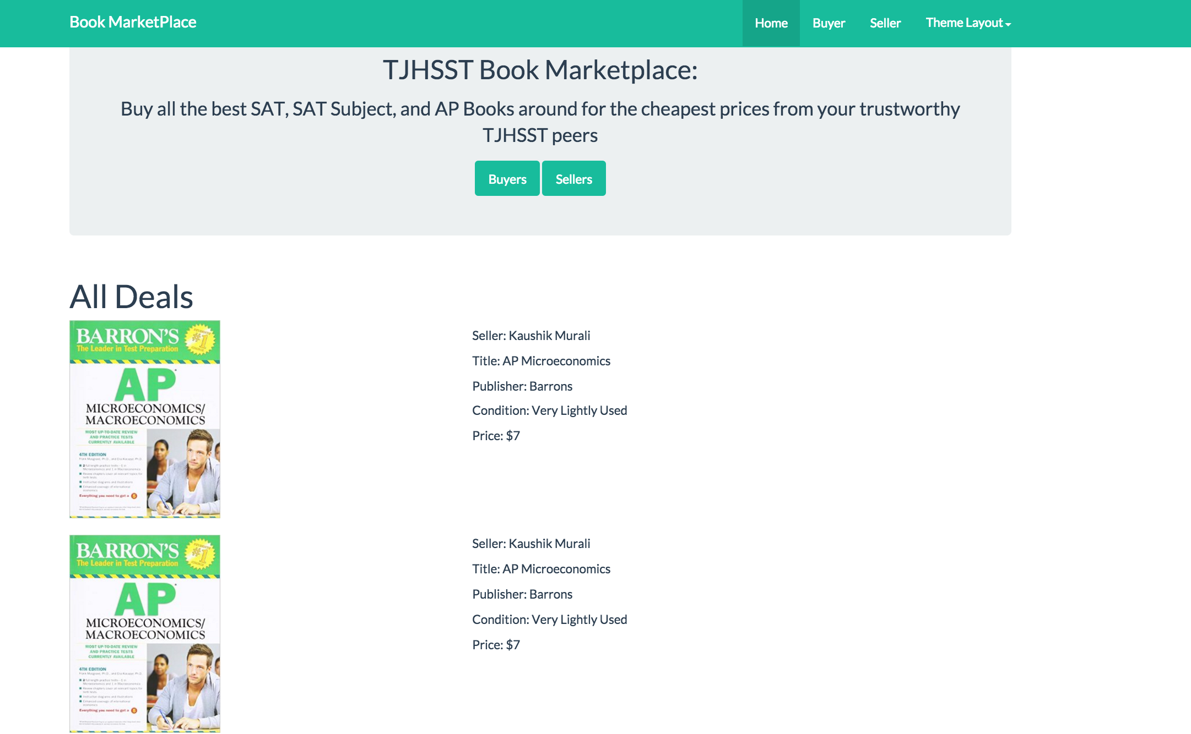Select seller name in second listing
Image resolution: width=1191 pixels, height=734 pixels.
(549, 544)
